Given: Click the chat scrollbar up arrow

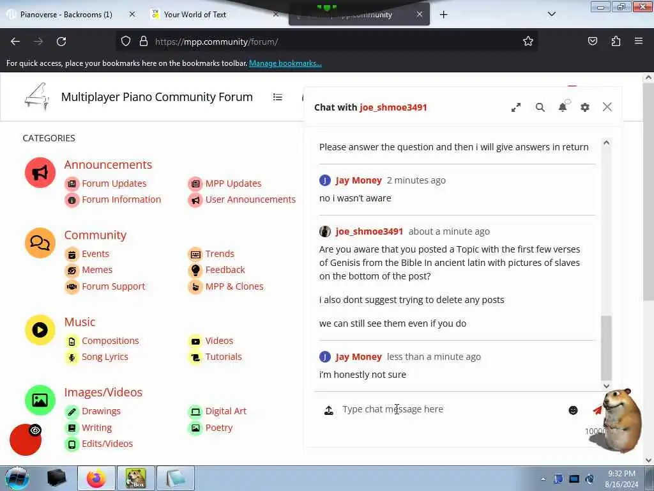Looking at the screenshot, I should coord(607,143).
